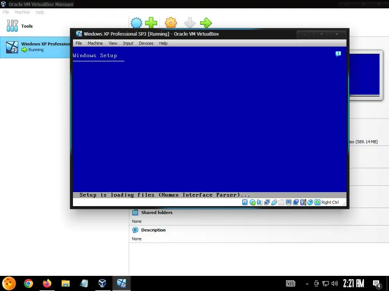Click the grayed Discard down-arrow icon
389x291 pixels.
click(x=190, y=23)
